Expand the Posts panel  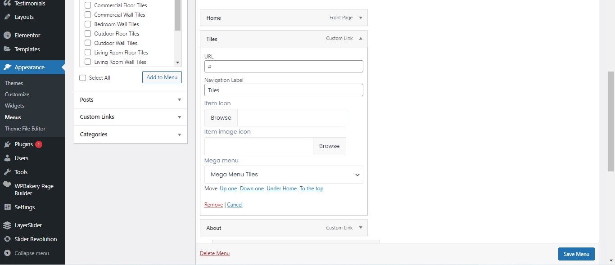pyautogui.click(x=131, y=100)
